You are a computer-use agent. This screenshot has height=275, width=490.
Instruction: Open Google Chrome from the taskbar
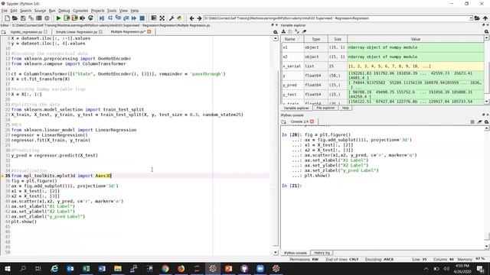[165, 268]
